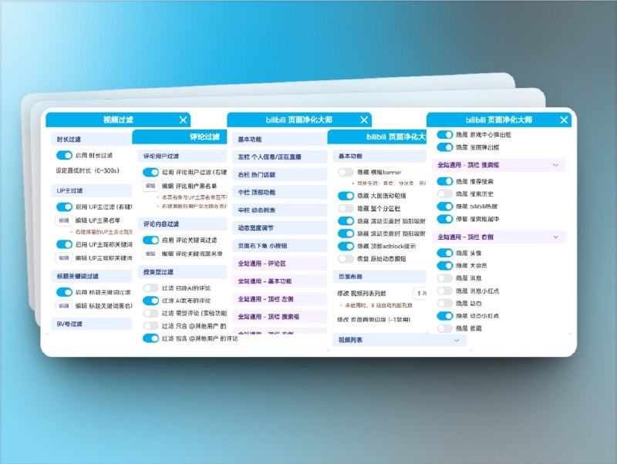617x464 pixels.
Task: Enable 过滤 召唤AI的评论
Action: [x=150, y=287]
